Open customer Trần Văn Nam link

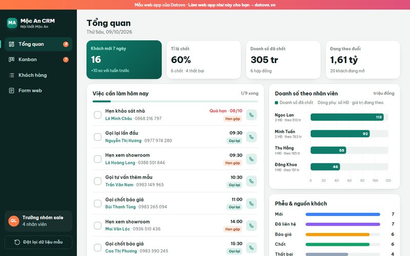click(119, 185)
